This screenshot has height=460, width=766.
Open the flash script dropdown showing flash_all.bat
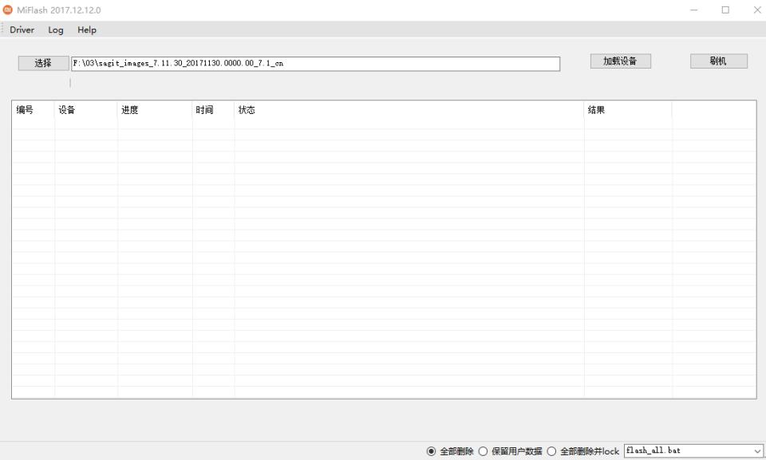tap(757, 451)
